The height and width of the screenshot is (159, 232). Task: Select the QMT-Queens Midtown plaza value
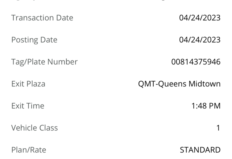[x=179, y=84]
